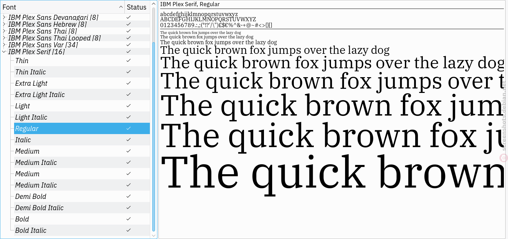The image size is (508, 239).
Task: Select the Demi Bold Italic style
Action: (x=82, y=208)
